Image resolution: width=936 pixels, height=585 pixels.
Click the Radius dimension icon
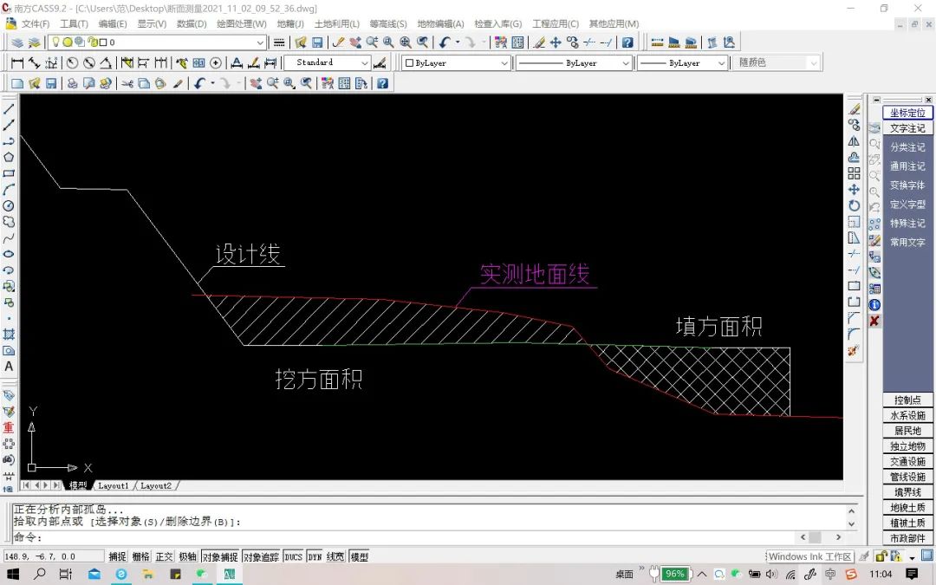72,62
